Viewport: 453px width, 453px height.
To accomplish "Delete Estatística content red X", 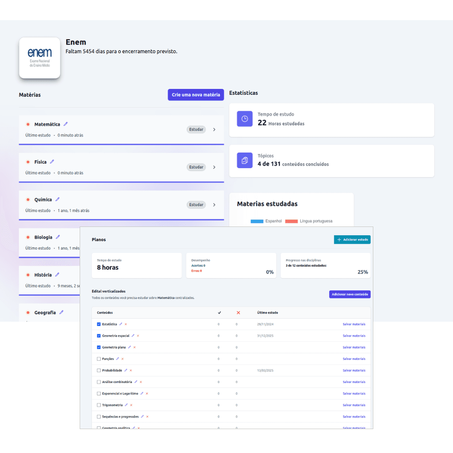I will tap(126, 324).
